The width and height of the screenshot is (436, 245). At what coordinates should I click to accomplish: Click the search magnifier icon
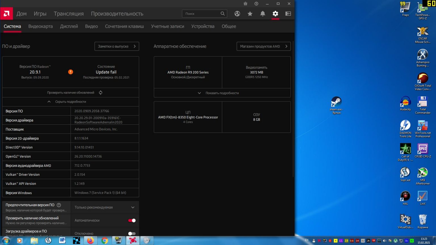click(x=223, y=13)
